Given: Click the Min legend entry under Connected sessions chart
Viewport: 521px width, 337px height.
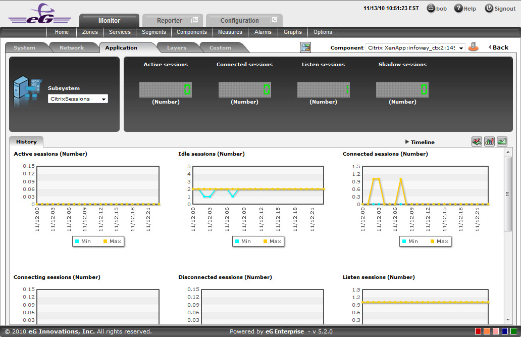Looking at the screenshot, I should click(x=410, y=241).
